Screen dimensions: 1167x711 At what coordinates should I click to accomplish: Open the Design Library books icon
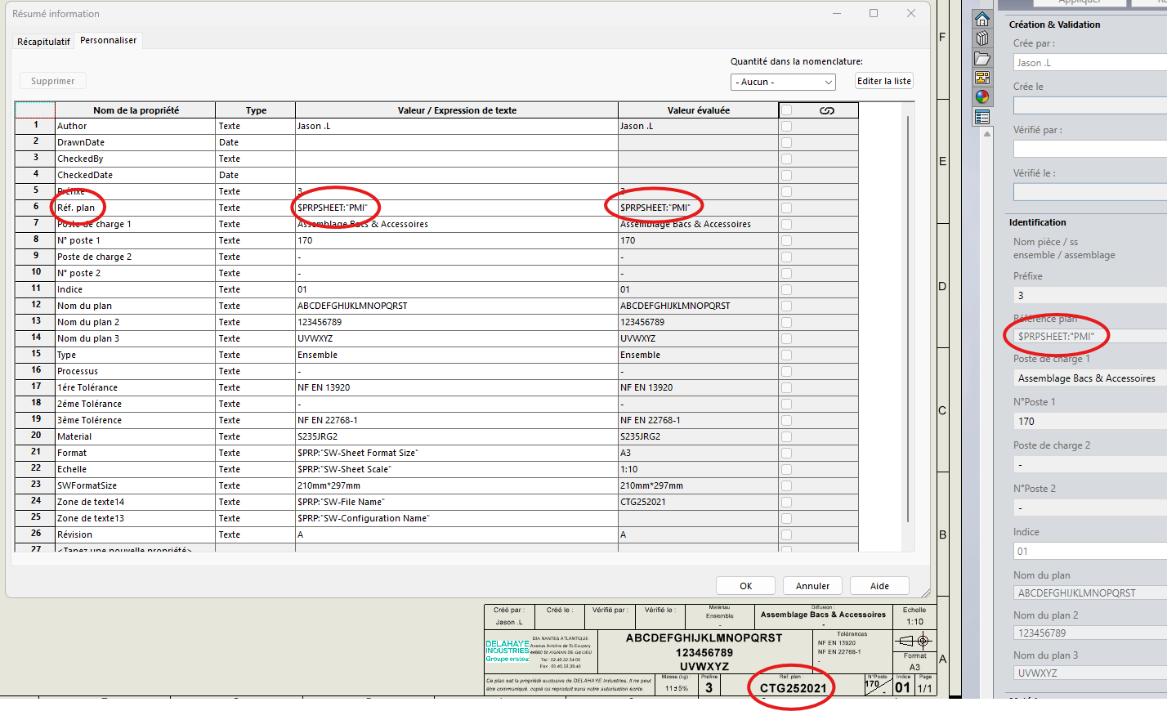pos(982,38)
